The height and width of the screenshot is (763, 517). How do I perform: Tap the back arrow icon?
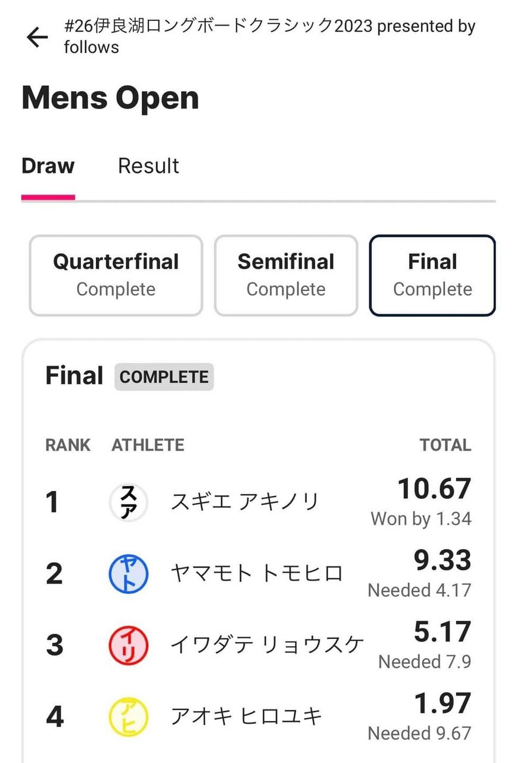pyautogui.click(x=38, y=38)
